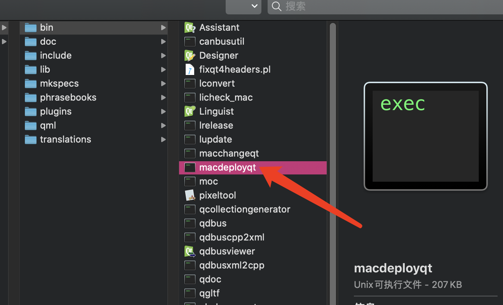
Task: Click the pixeltool app icon
Action: click(190, 195)
